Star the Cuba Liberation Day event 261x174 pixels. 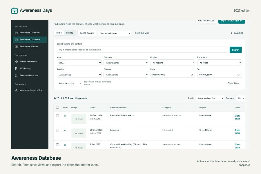[x=65, y=145]
